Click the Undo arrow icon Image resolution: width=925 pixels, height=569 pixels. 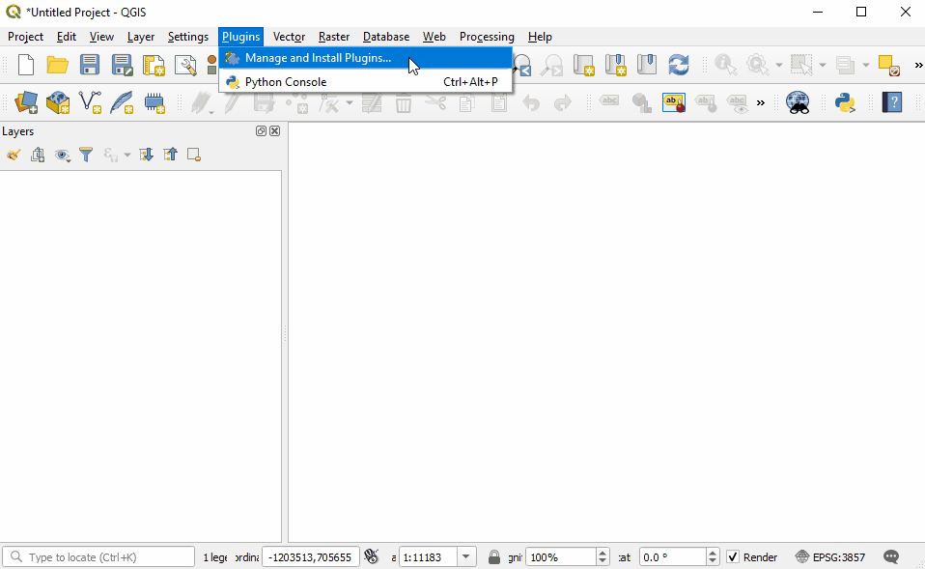[531, 102]
